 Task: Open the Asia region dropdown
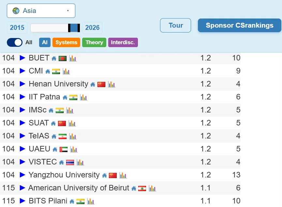tap(41, 11)
